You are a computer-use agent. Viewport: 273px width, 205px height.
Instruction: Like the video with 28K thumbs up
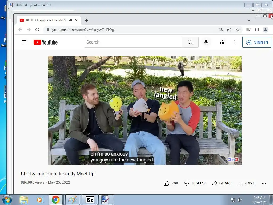click(x=171, y=183)
